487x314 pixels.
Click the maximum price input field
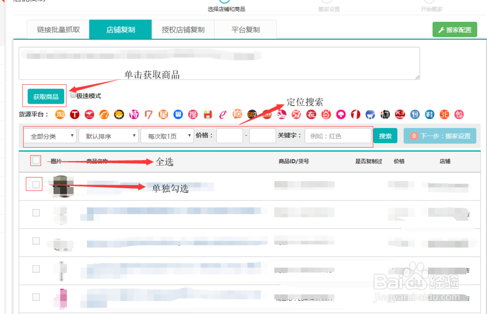coord(262,136)
